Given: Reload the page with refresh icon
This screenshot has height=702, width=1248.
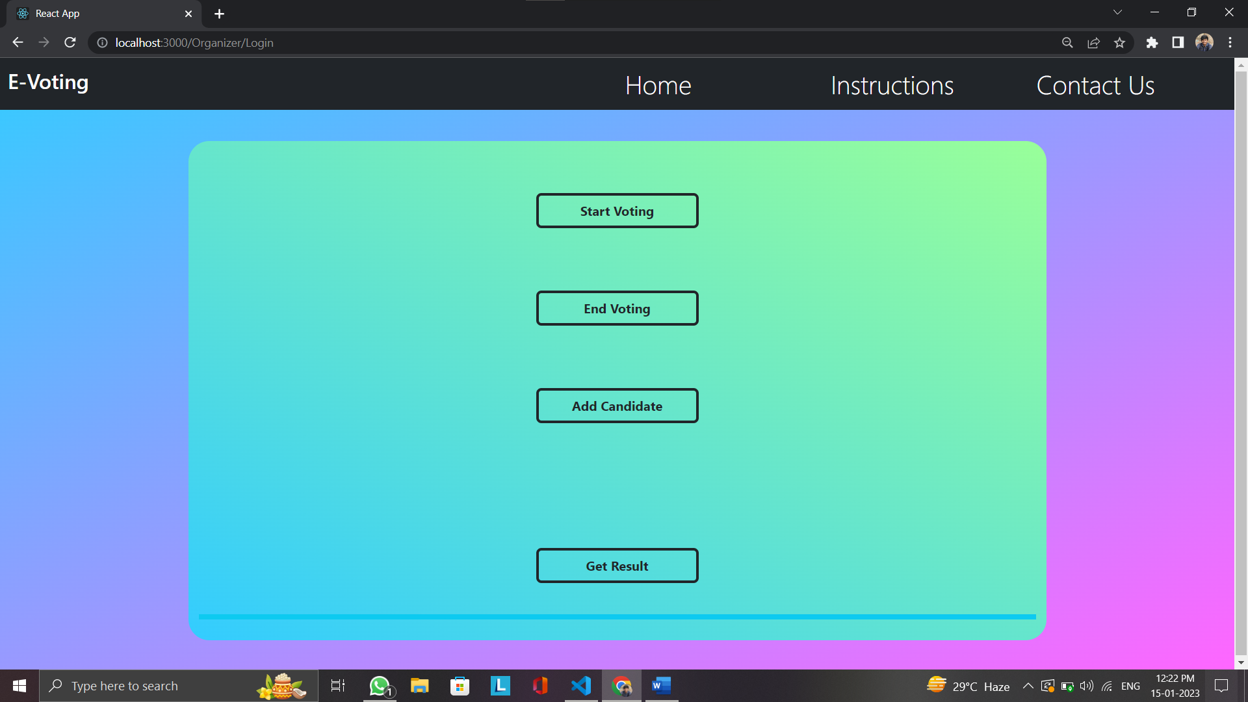Looking at the screenshot, I should coord(70,43).
